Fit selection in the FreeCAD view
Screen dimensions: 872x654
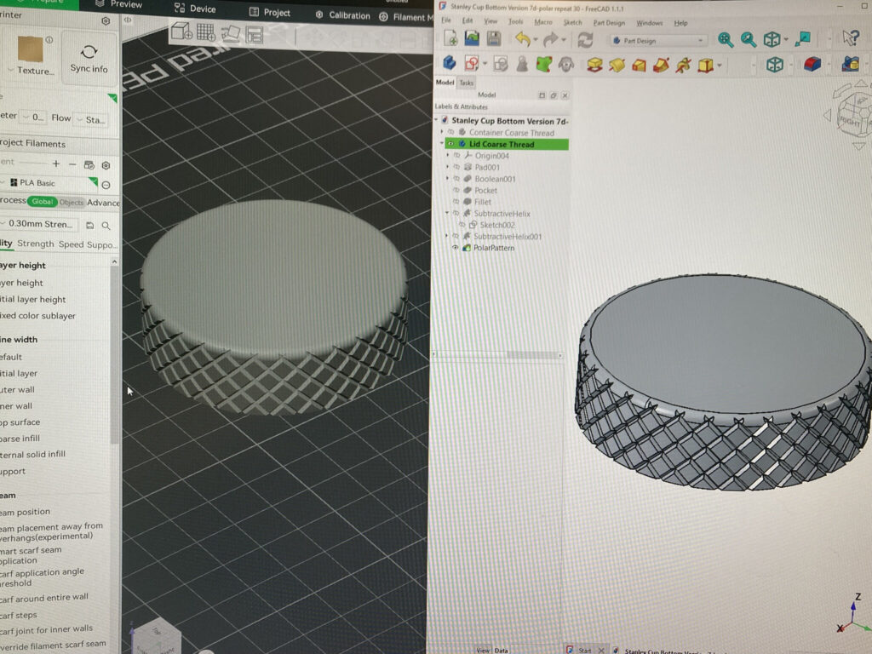(x=748, y=39)
